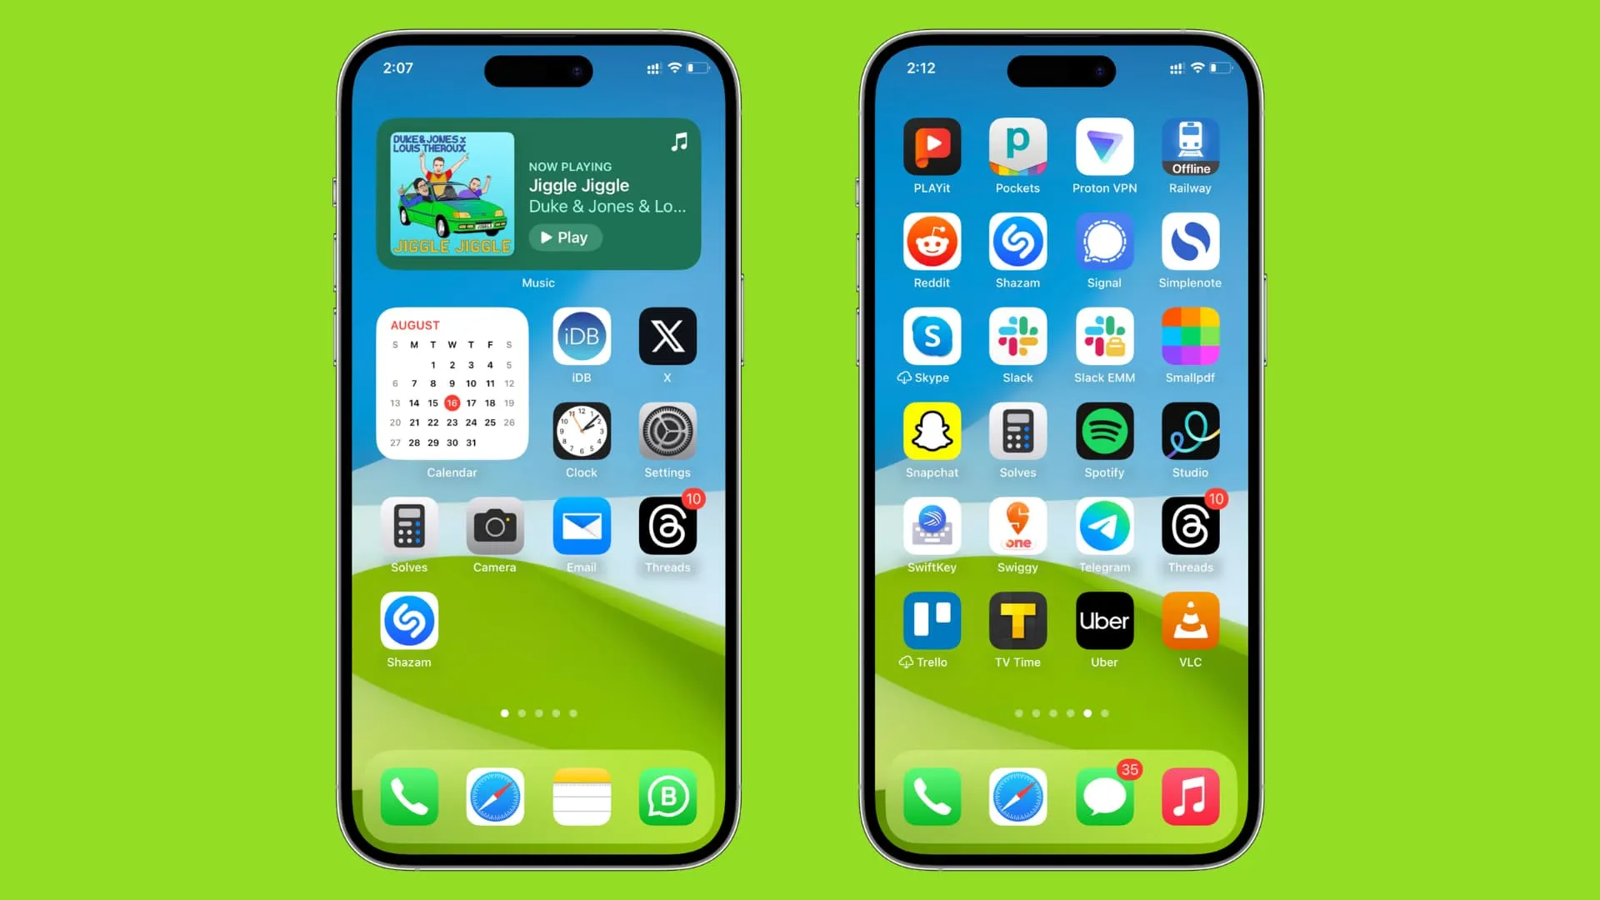Tap the Messages app badge
This screenshot has height=900, width=1600.
coord(1128,768)
